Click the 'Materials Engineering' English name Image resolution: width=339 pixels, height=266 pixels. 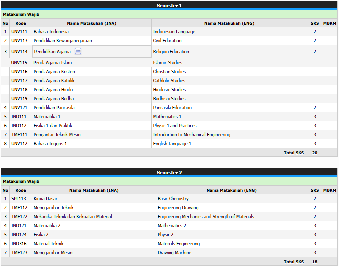coord(178,244)
